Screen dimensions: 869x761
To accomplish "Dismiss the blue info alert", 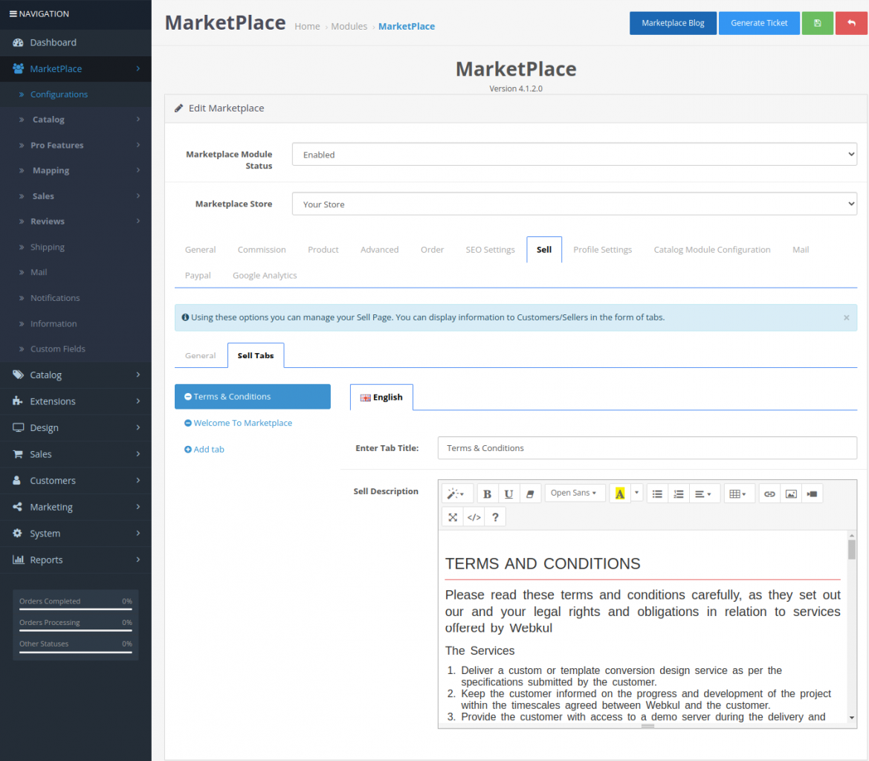I will tap(846, 317).
